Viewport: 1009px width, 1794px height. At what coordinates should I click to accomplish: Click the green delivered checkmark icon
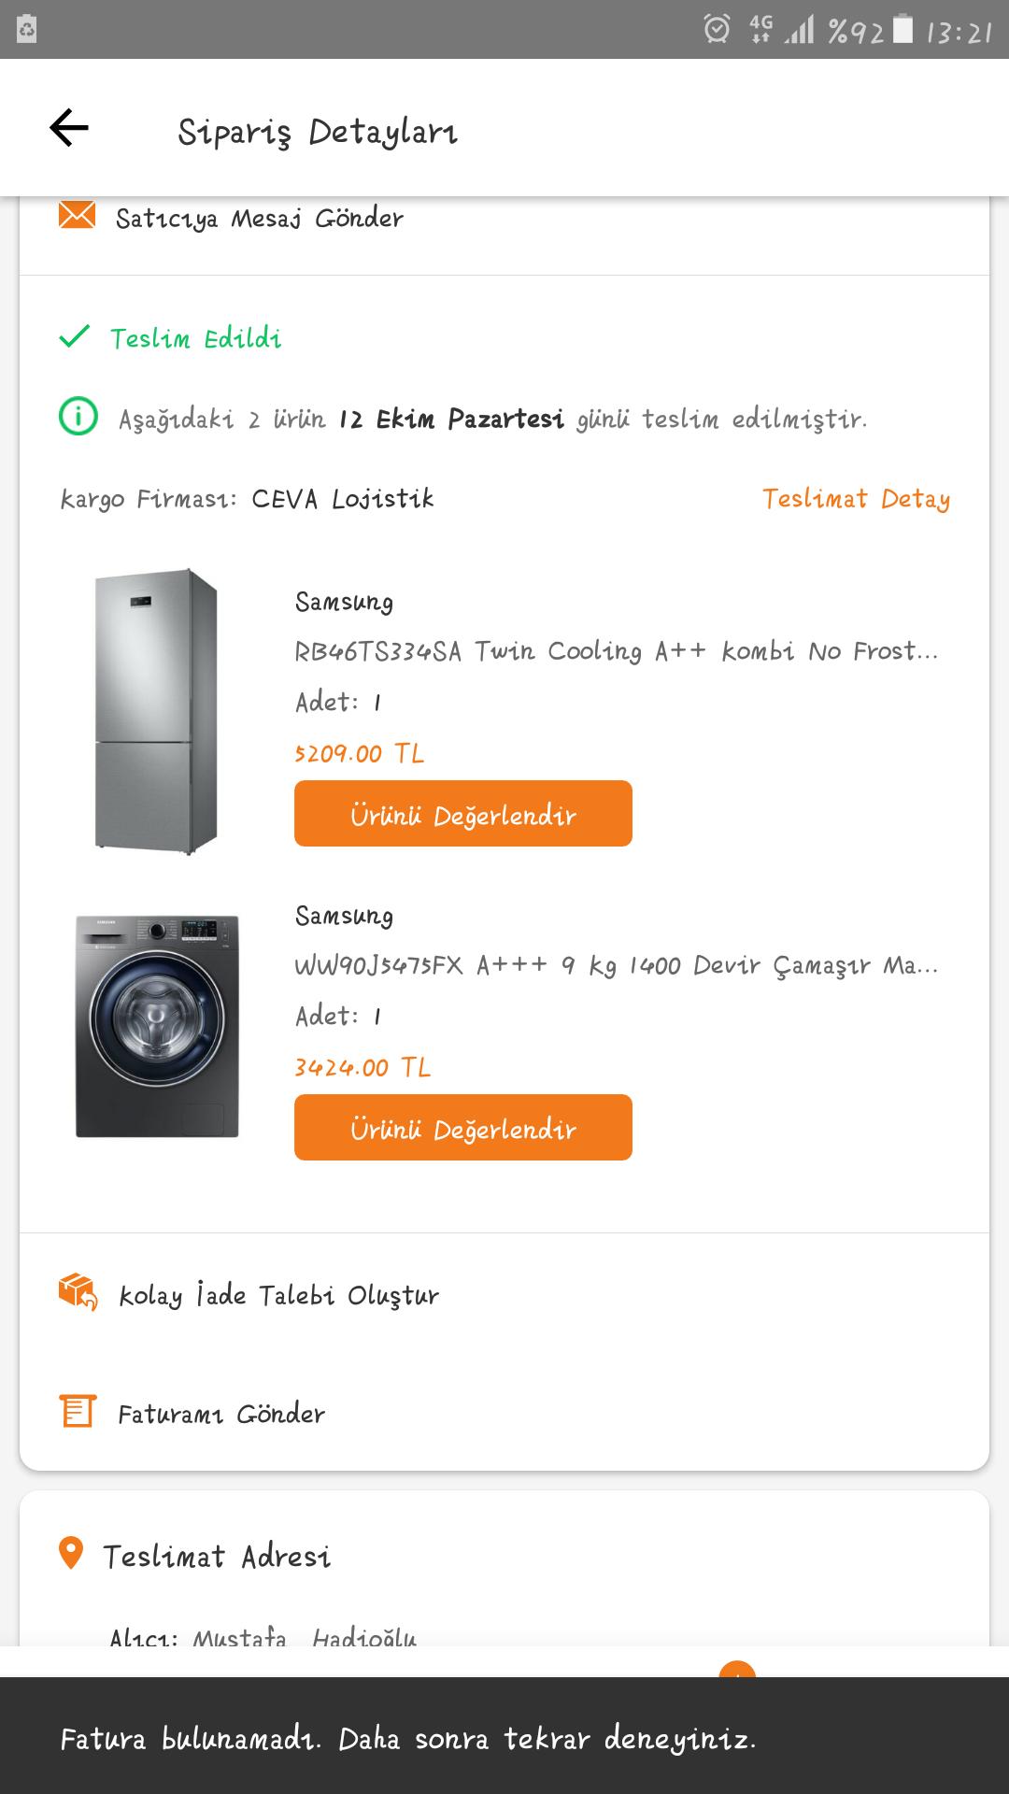[x=74, y=336]
